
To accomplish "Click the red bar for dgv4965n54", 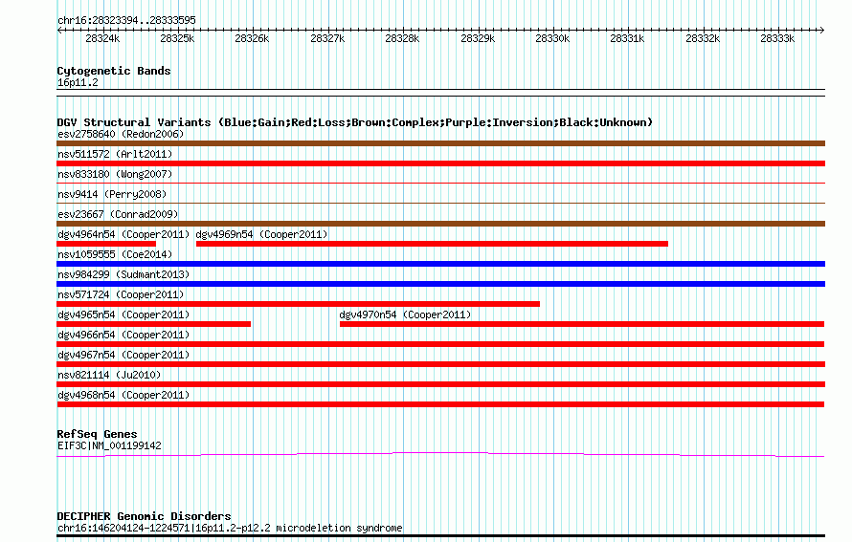I will tap(153, 324).
